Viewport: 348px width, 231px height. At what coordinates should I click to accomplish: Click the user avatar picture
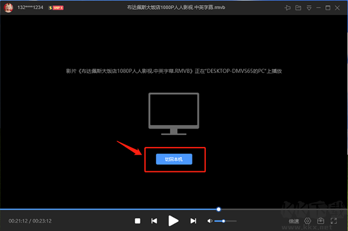tap(9, 8)
